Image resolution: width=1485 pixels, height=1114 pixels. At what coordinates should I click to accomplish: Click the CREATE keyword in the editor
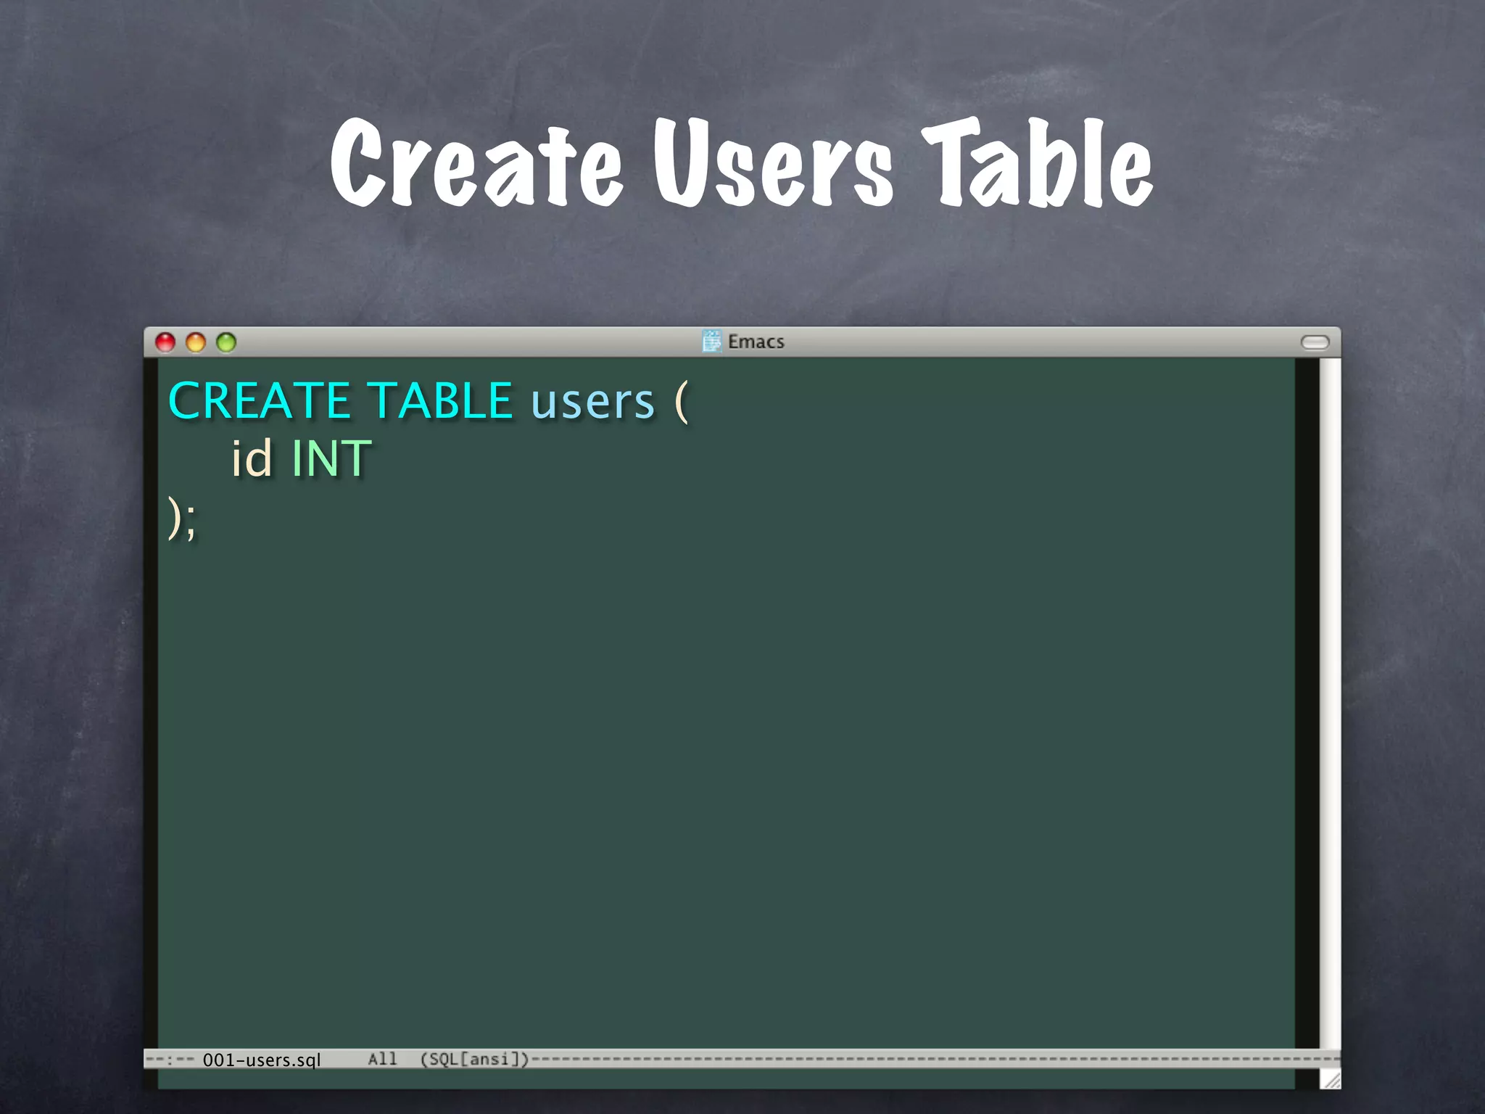click(x=260, y=400)
